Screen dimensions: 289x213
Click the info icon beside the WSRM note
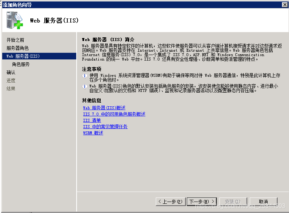point(85,76)
